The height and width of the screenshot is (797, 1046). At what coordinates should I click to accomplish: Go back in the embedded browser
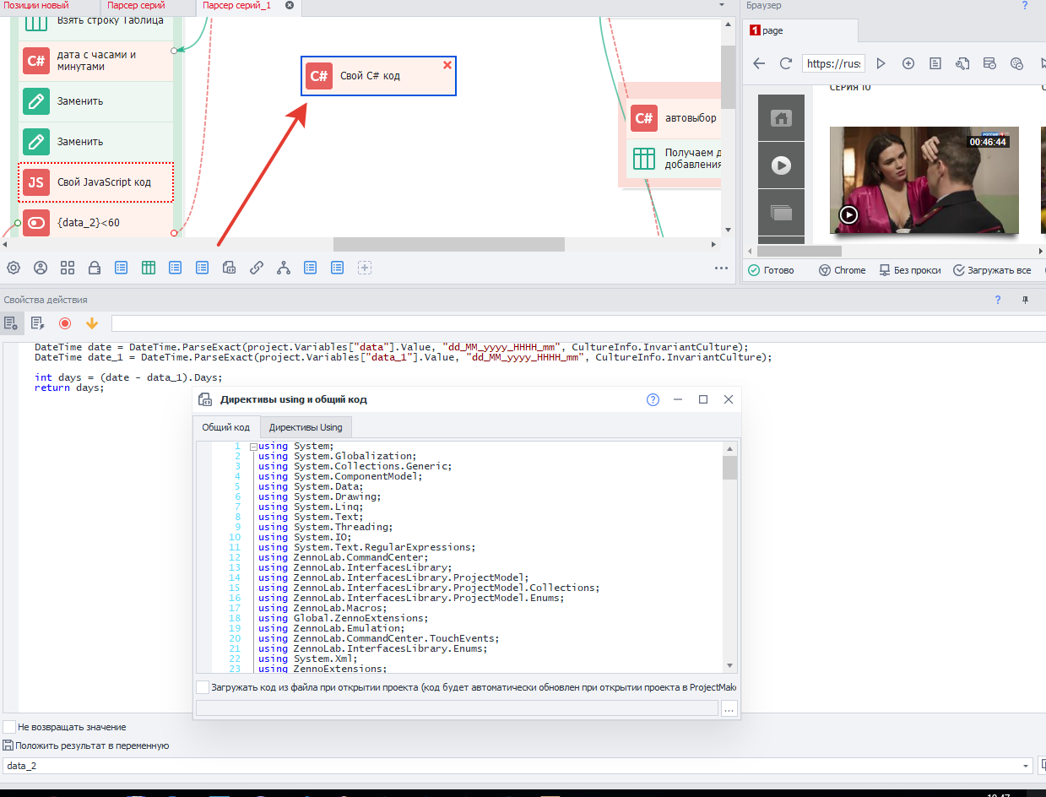pos(759,63)
